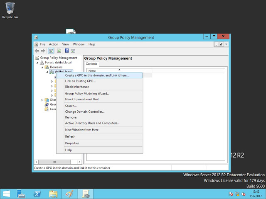Click the Back arrow in the toolbar
This screenshot has width=266, height=199.
pyautogui.click(x=37, y=51)
